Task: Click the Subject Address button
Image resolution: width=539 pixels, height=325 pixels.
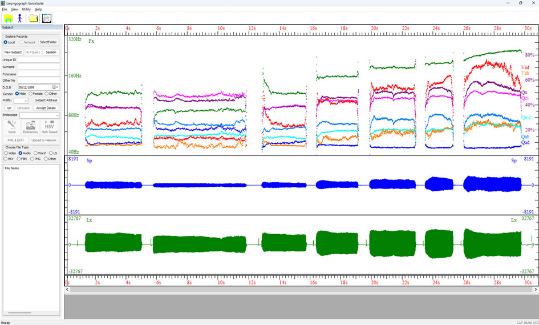Action: 46,100
